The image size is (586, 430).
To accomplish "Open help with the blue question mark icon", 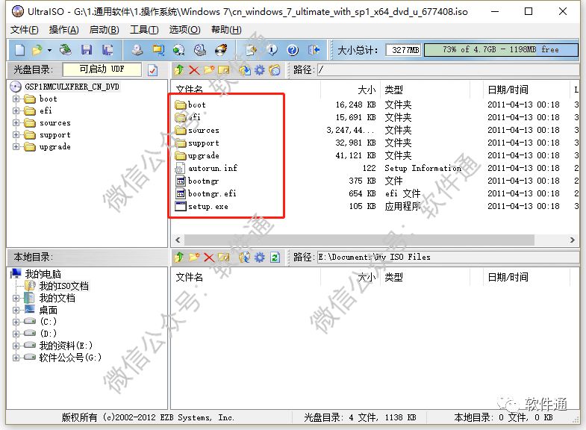I will click(x=293, y=50).
